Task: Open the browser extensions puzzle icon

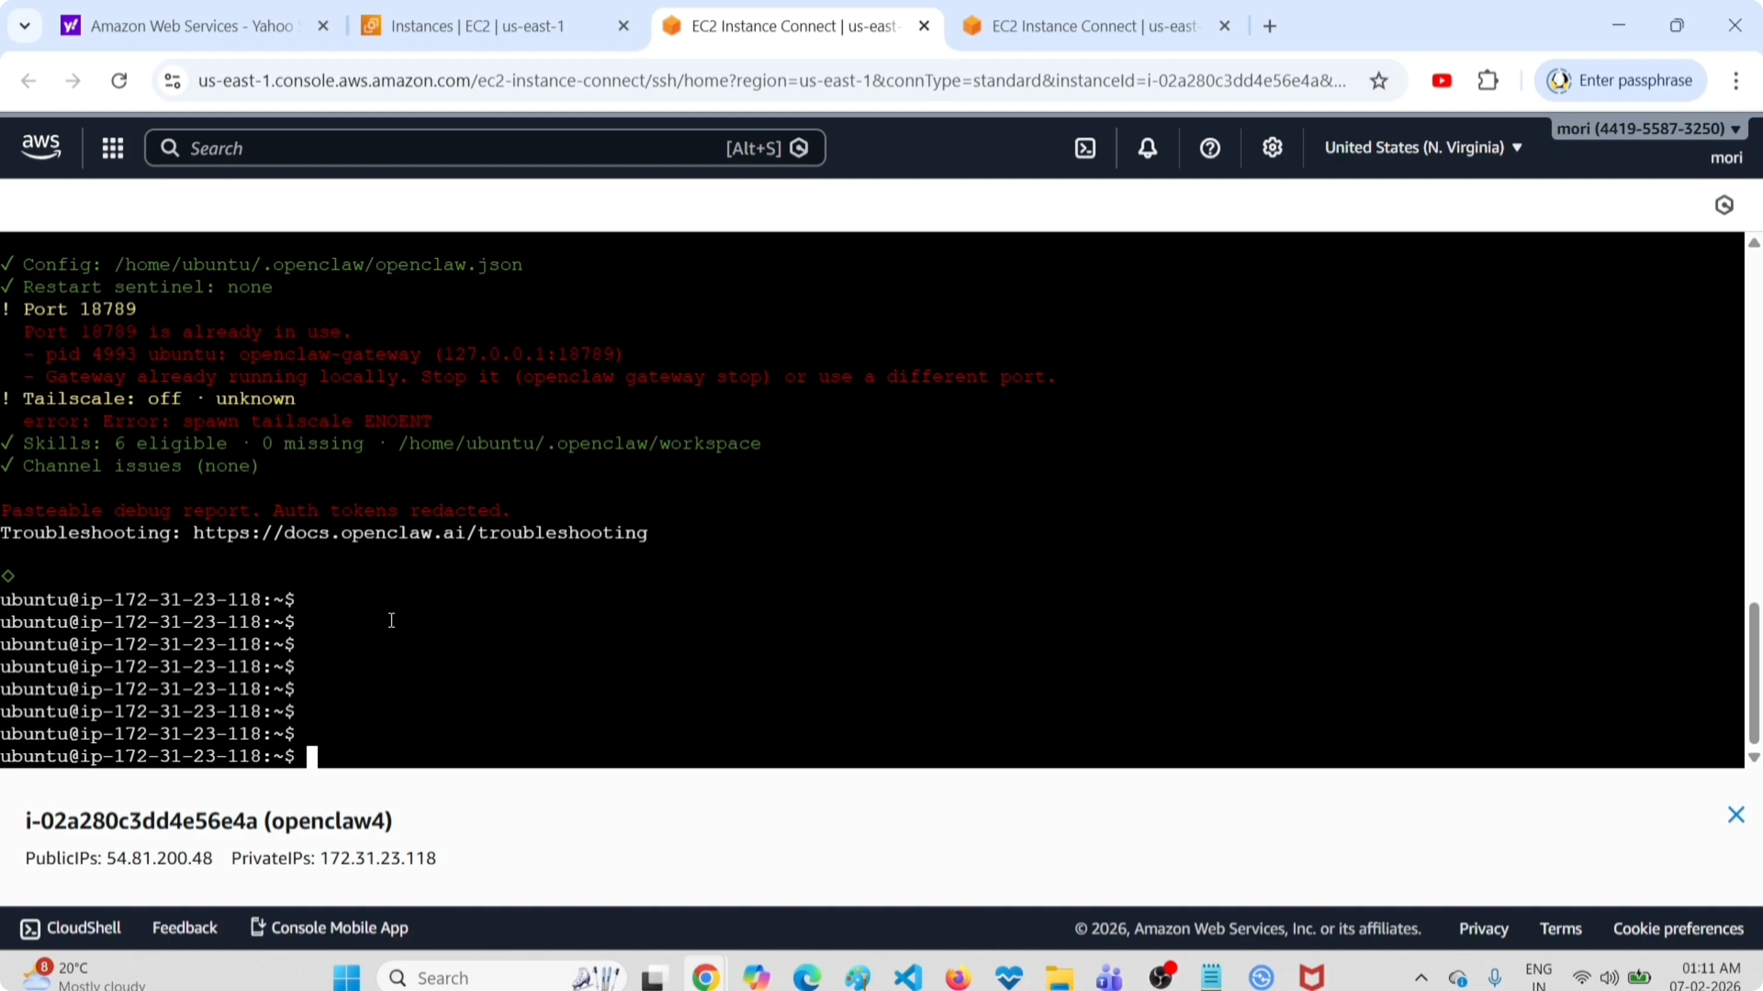Action: pyautogui.click(x=1488, y=81)
